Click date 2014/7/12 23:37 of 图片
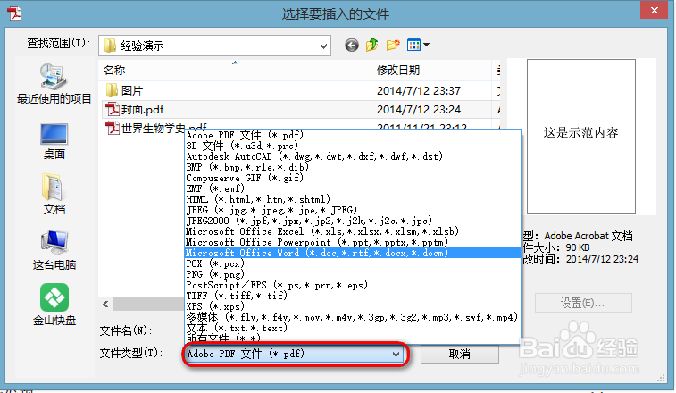 (419, 91)
